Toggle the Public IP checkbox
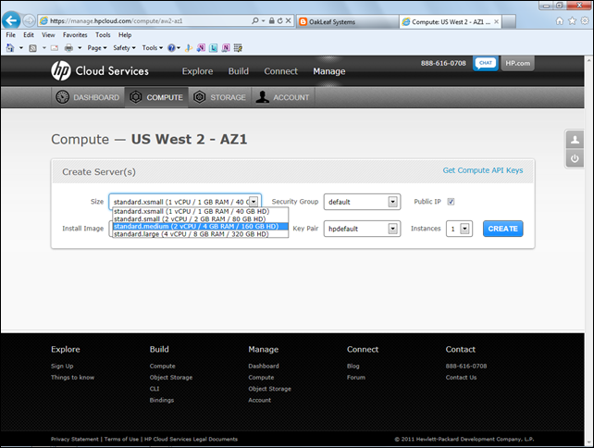The width and height of the screenshot is (594, 448). coord(451,202)
